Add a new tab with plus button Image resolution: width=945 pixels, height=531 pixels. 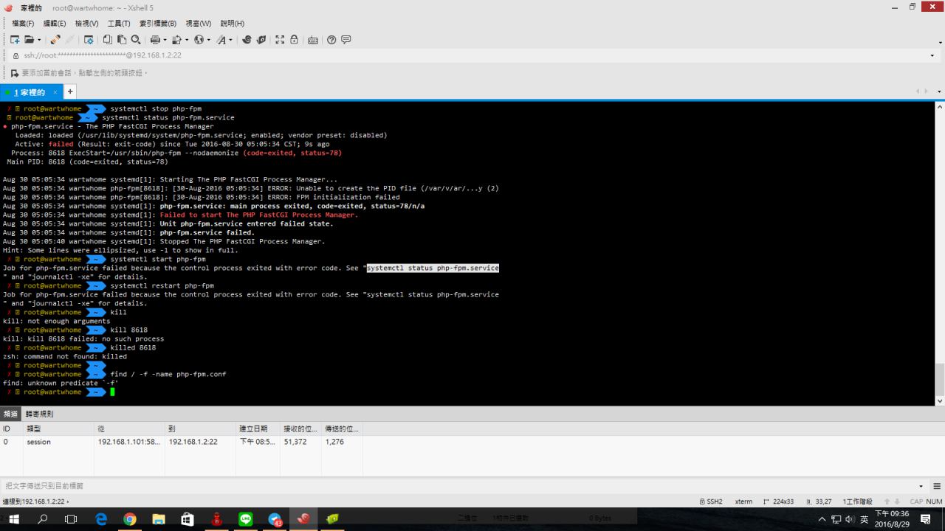click(70, 91)
